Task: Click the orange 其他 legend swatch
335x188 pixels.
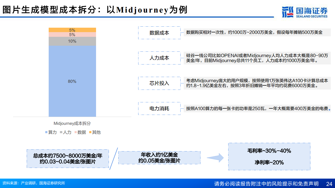Action: [x=90, y=132]
